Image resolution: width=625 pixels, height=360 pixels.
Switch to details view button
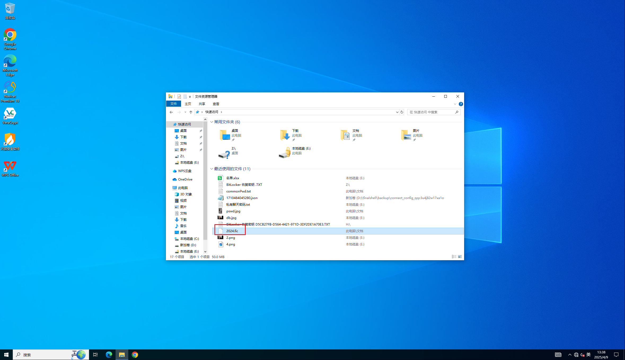[454, 257]
